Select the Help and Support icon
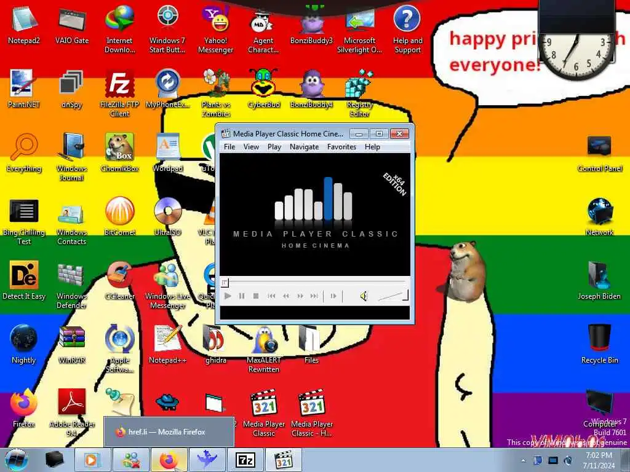The image size is (630, 472). 407,29
